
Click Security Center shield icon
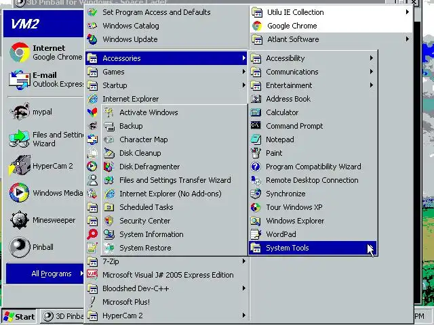(x=109, y=221)
